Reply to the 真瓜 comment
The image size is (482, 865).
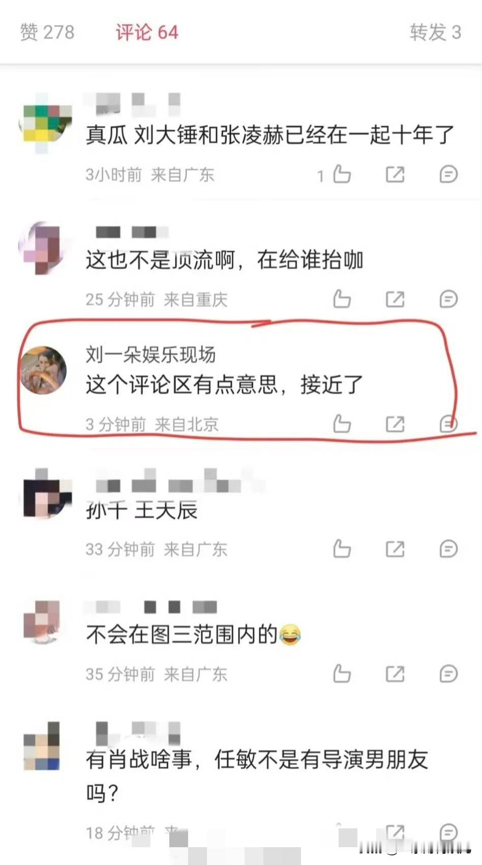448,174
